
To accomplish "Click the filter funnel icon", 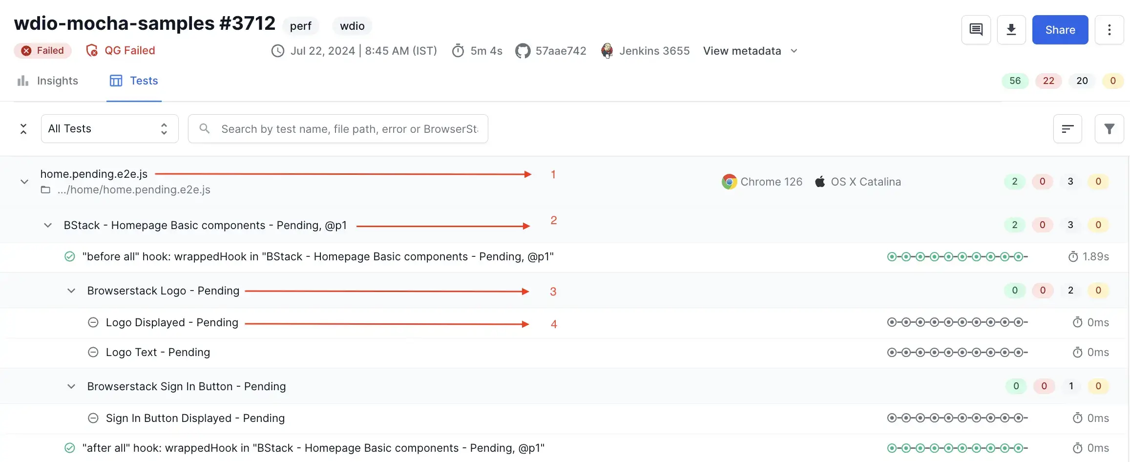I will pyautogui.click(x=1109, y=129).
